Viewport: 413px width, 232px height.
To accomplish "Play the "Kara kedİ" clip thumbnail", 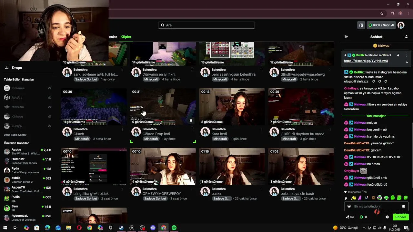I will [x=232, y=107].
